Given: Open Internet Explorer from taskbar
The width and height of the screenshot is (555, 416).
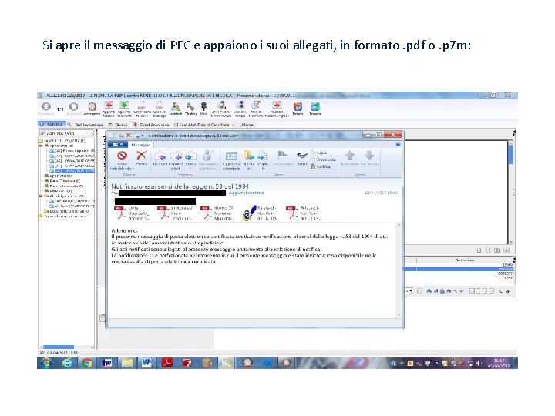Looking at the screenshot, I should (x=66, y=363).
